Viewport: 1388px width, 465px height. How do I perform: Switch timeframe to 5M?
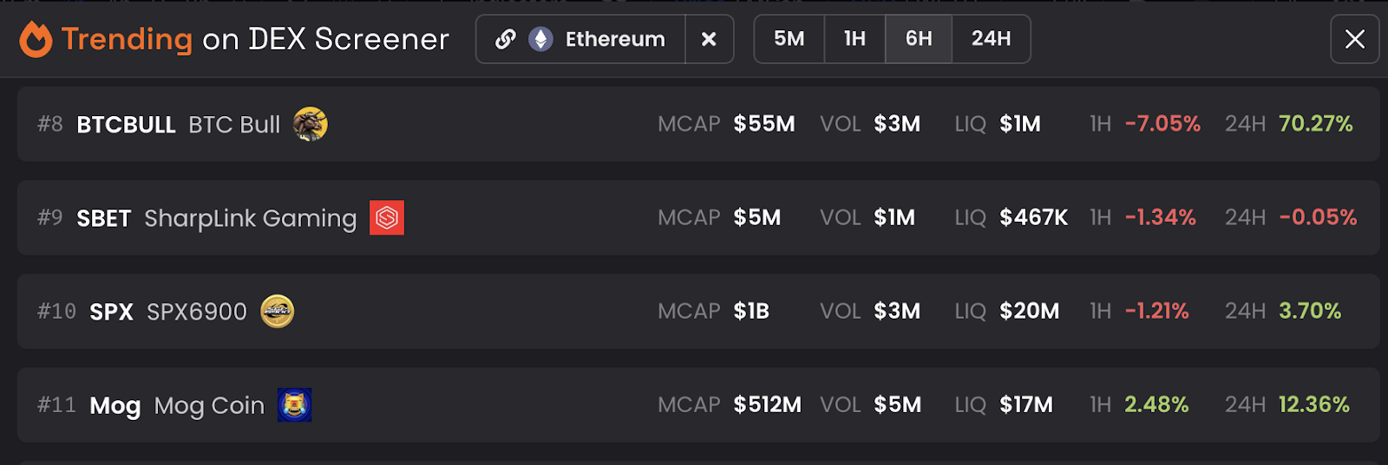(789, 39)
